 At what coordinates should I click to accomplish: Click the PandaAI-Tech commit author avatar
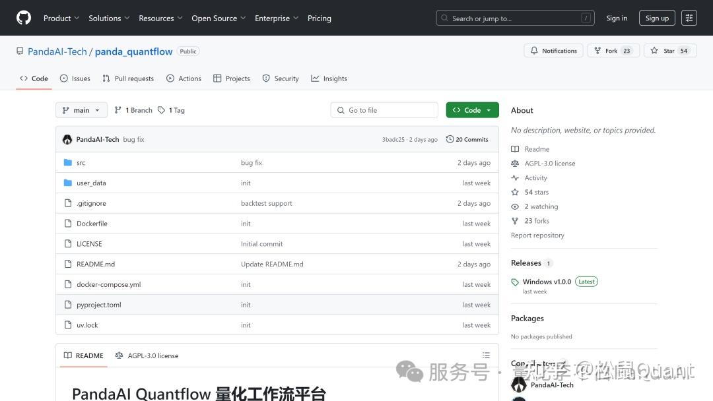point(67,139)
